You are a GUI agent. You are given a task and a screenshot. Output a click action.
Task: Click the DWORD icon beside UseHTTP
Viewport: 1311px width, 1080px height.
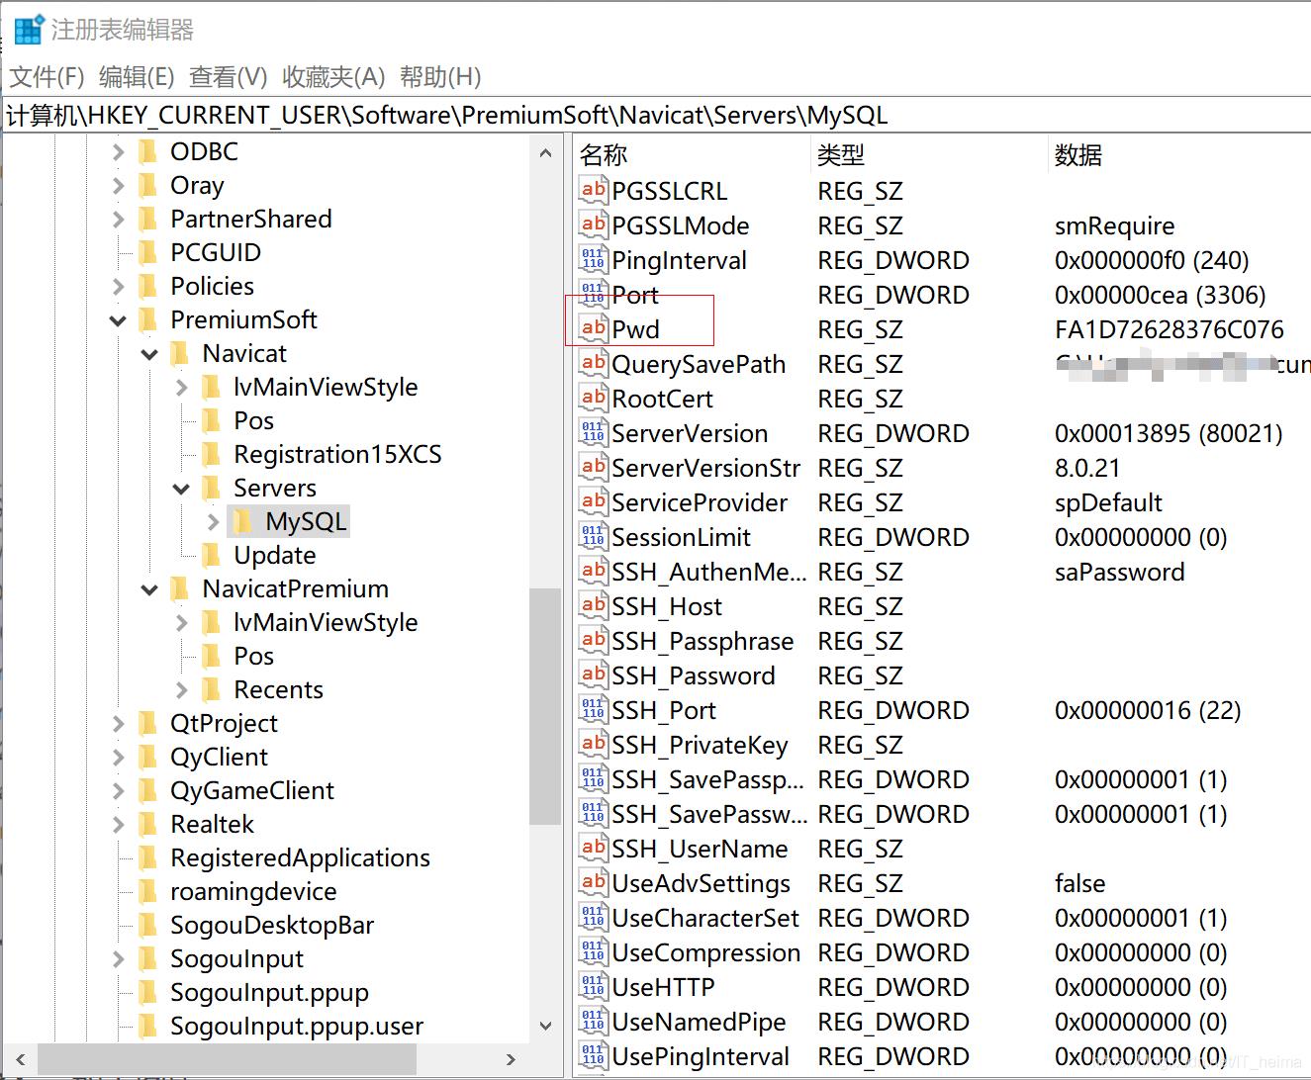593,986
